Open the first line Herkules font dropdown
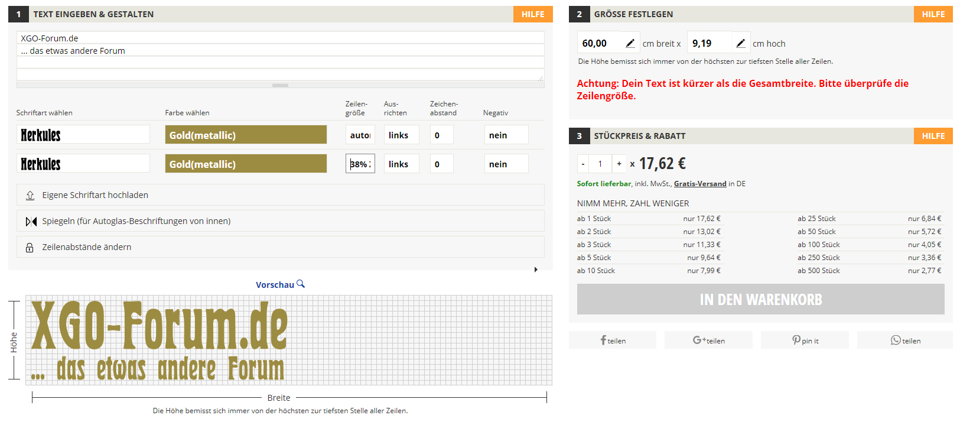The height and width of the screenshot is (425, 973). (83, 135)
